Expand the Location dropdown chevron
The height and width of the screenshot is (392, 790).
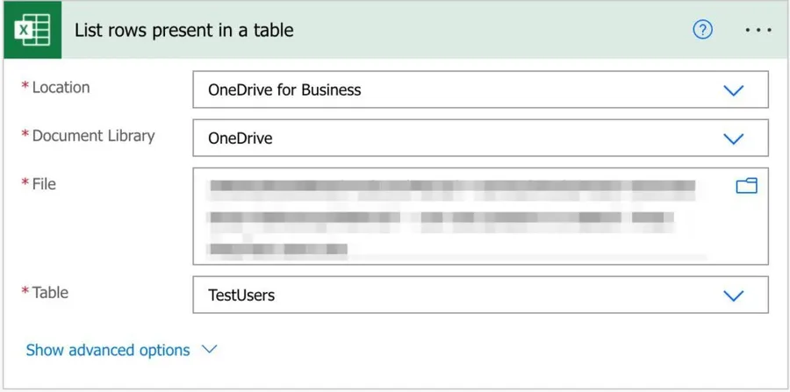pyautogui.click(x=733, y=90)
